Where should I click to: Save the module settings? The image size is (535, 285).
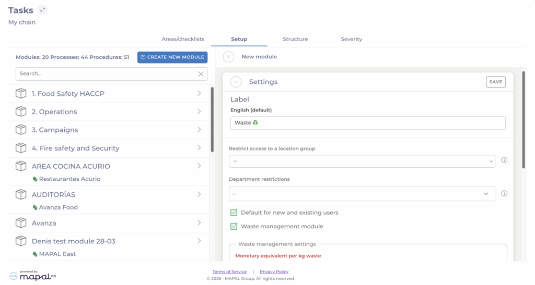tap(495, 82)
